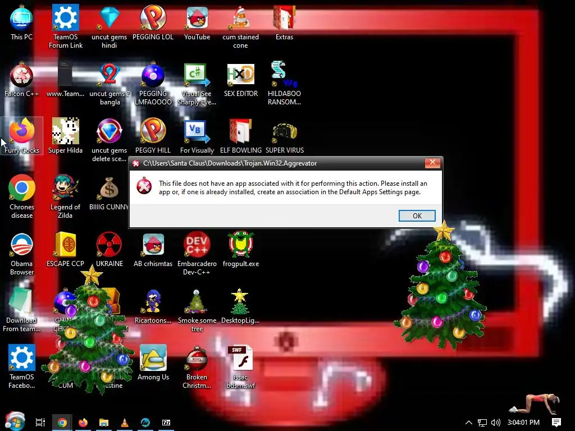Select the Among Us icon
This screenshot has width=575, height=431.
153,363
